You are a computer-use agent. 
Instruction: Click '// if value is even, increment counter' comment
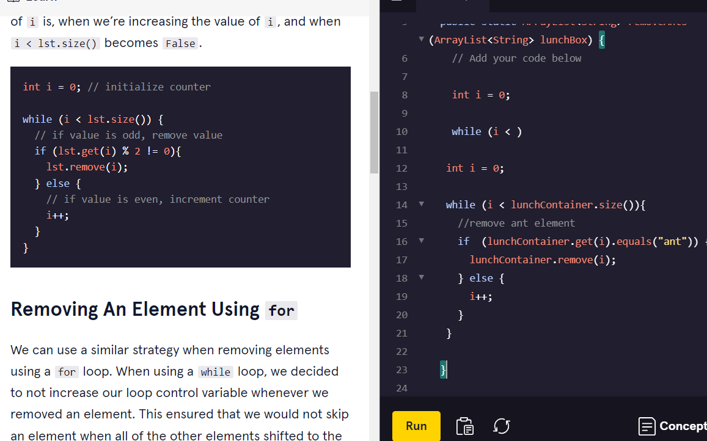point(158,199)
